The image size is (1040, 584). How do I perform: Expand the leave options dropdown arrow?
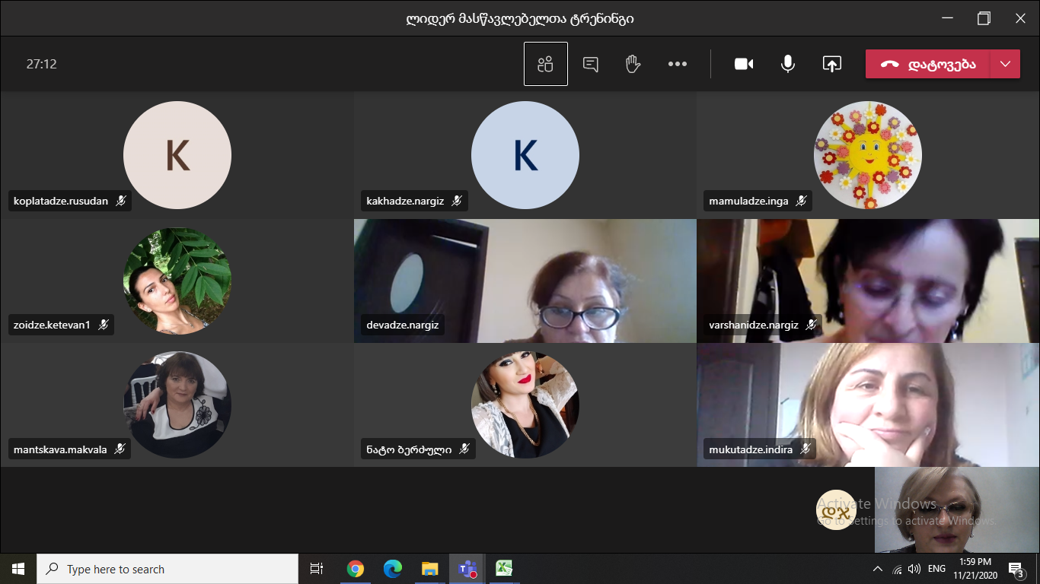pos(1005,65)
